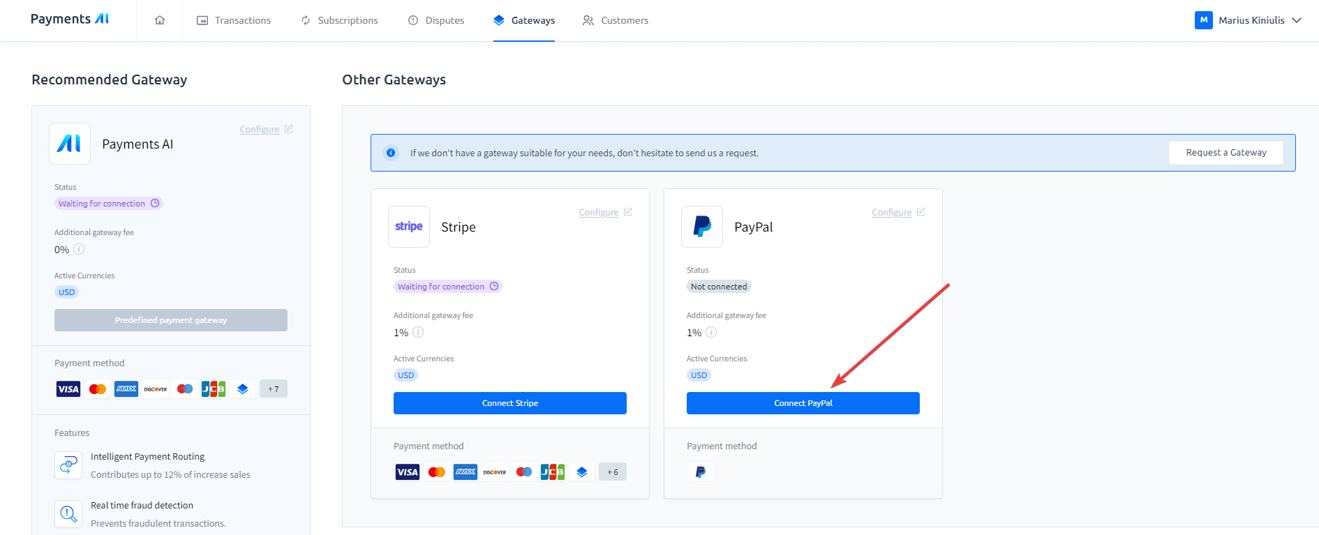Configure the PayPal gateway

(x=898, y=213)
